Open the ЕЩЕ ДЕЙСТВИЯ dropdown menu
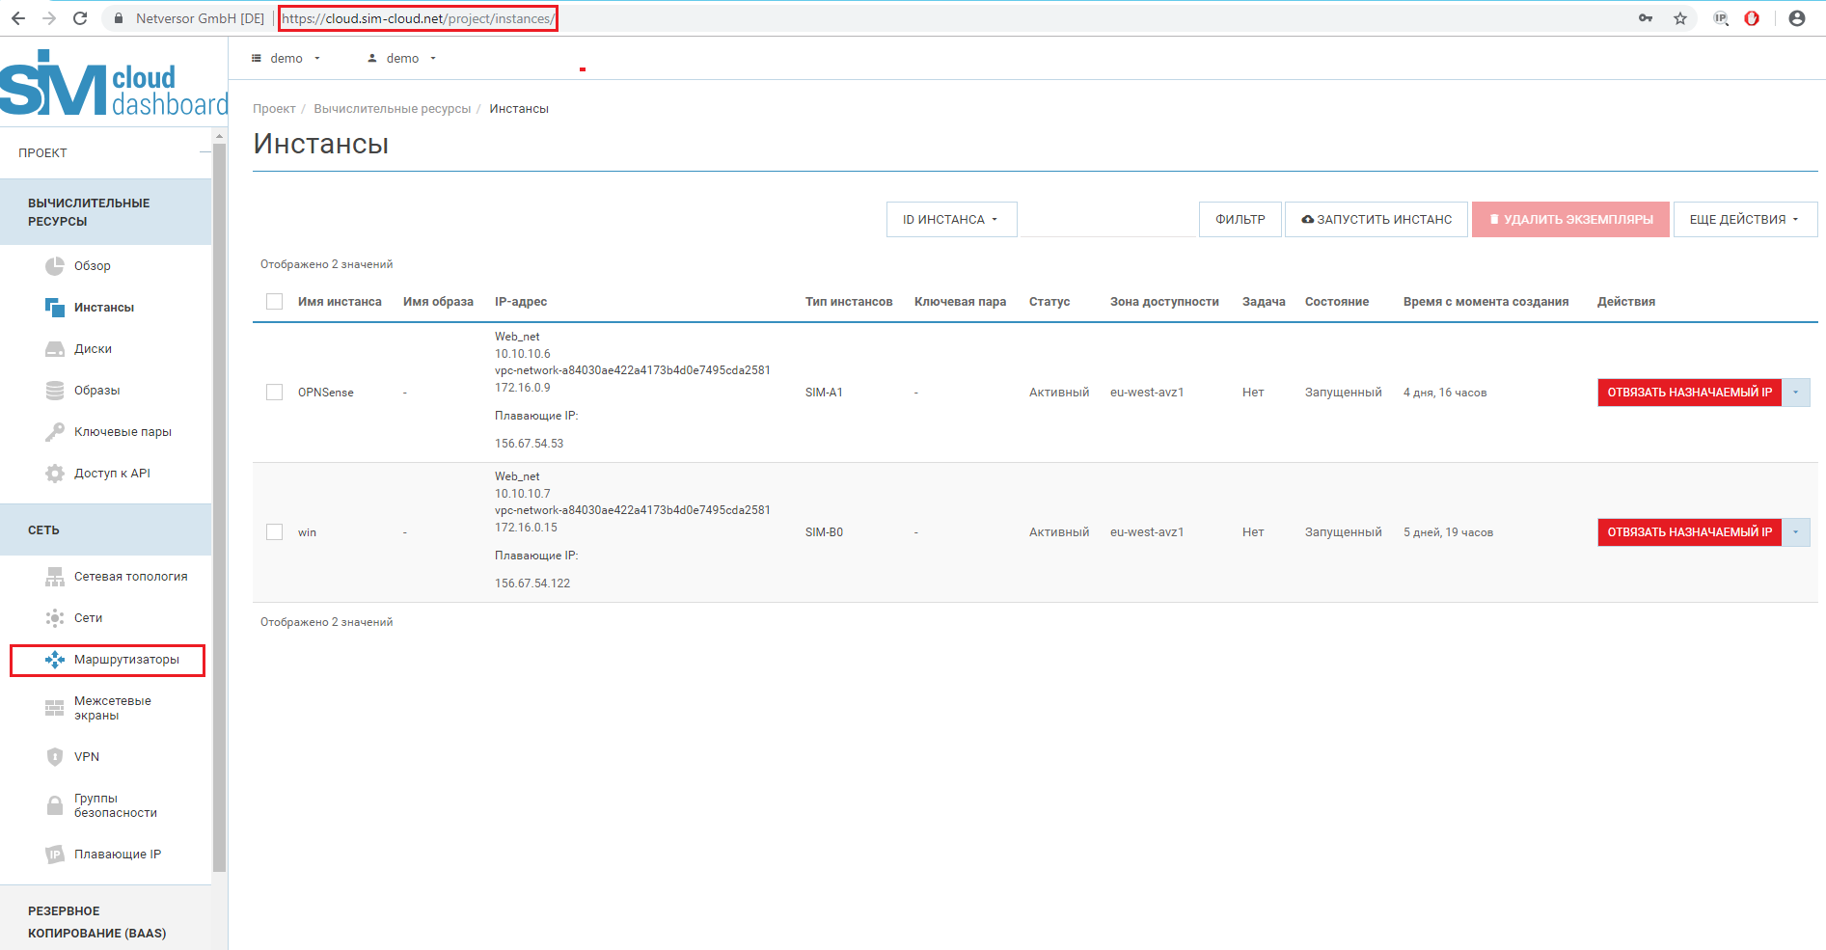Image resolution: width=1826 pixels, height=950 pixels. 1744,220
